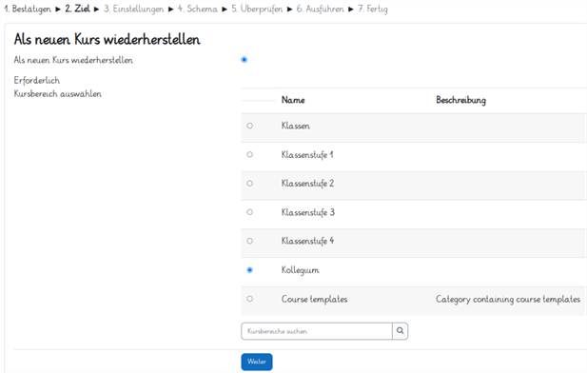The image size is (587, 373).
Task: Click the Beschreibung column header
Action: 460,100
